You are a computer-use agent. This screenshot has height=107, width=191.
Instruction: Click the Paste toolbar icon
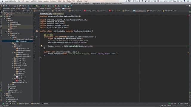(20, 6)
